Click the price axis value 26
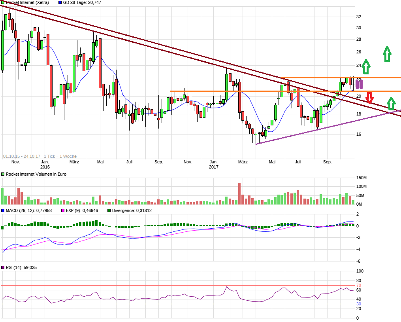This screenshot has width=401, height=322. [359, 52]
